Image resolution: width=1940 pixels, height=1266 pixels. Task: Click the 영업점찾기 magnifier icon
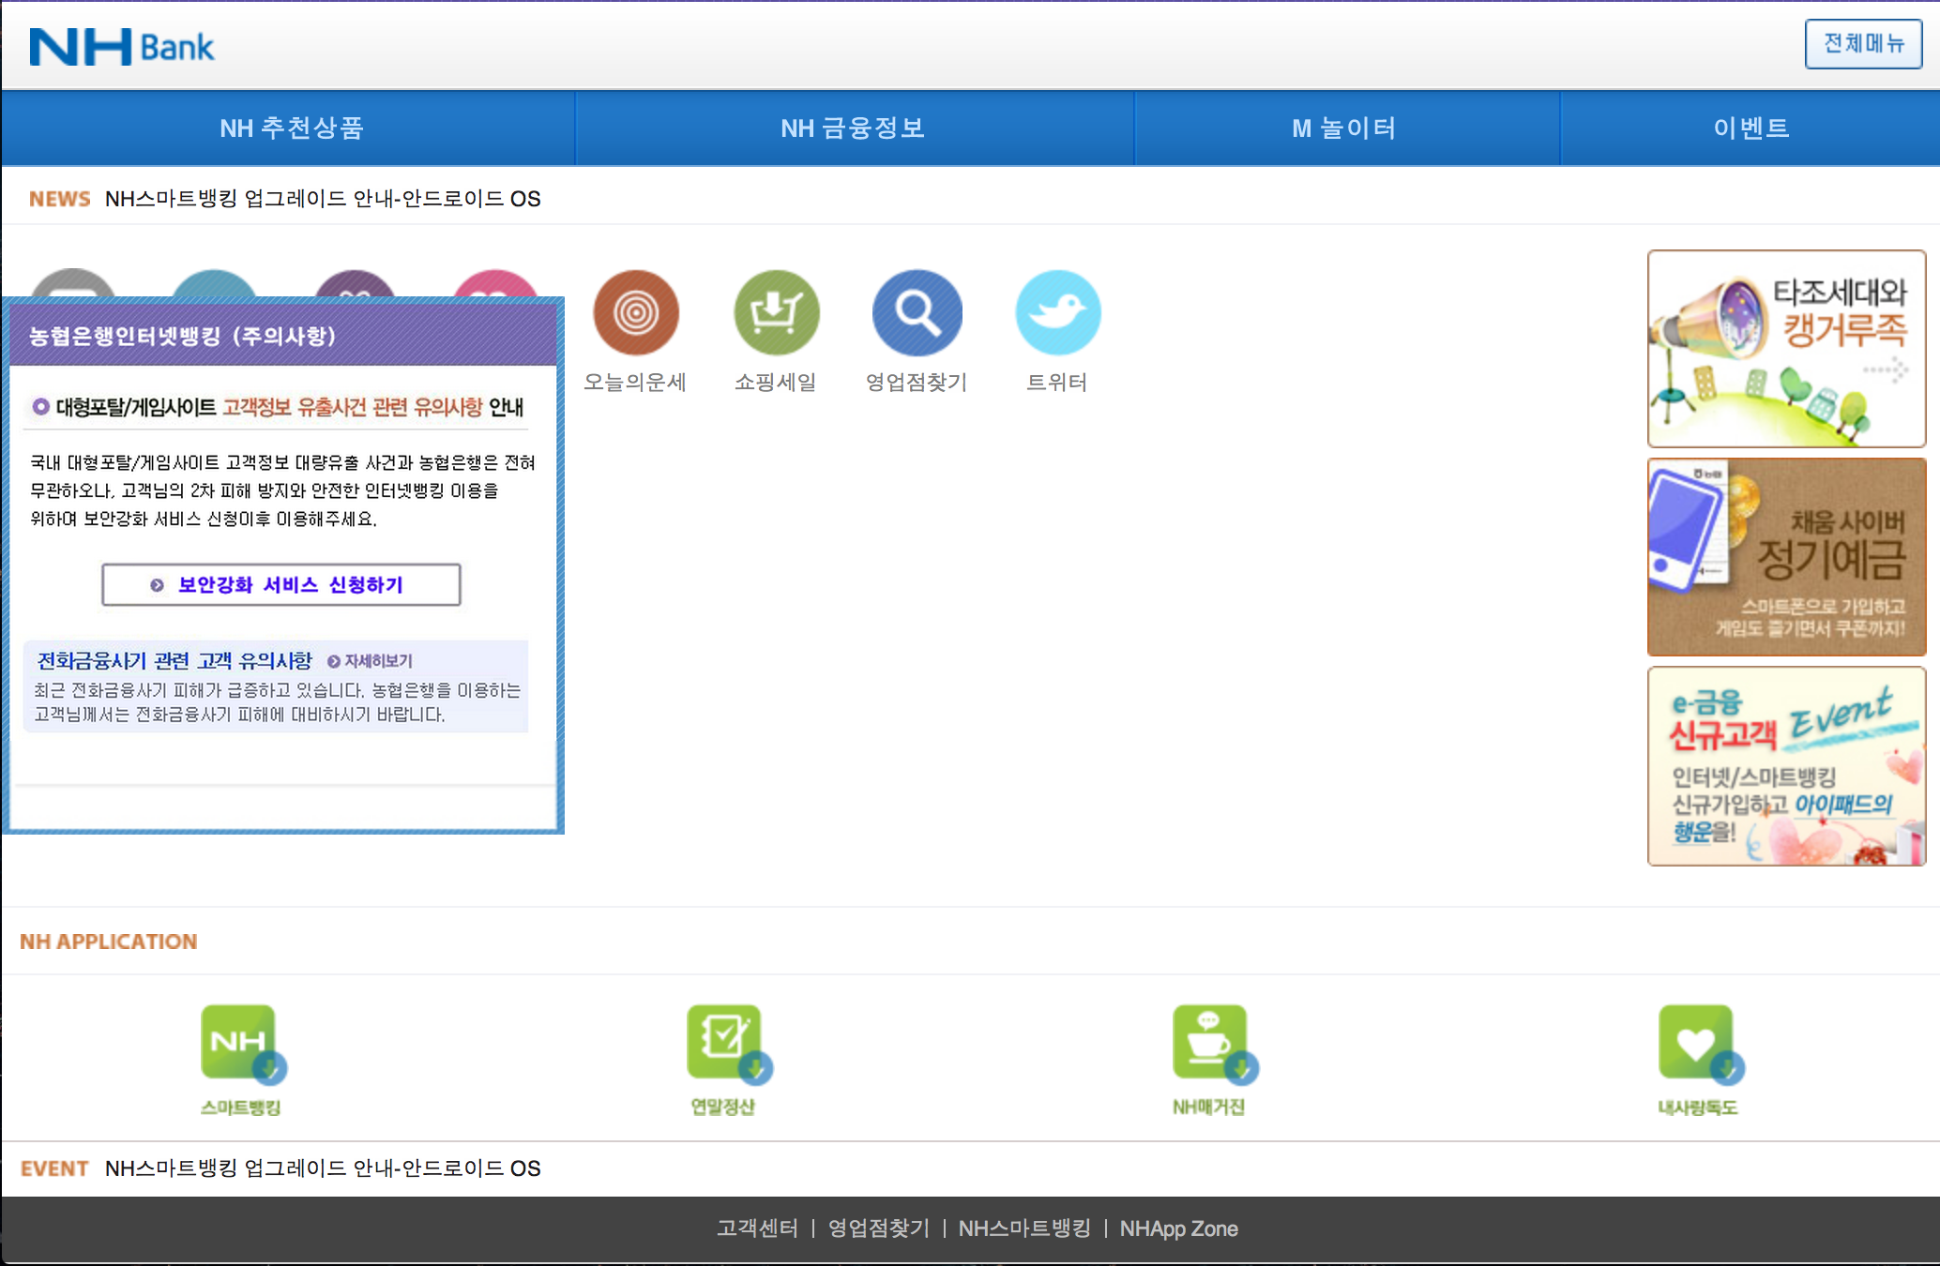[917, 313]
